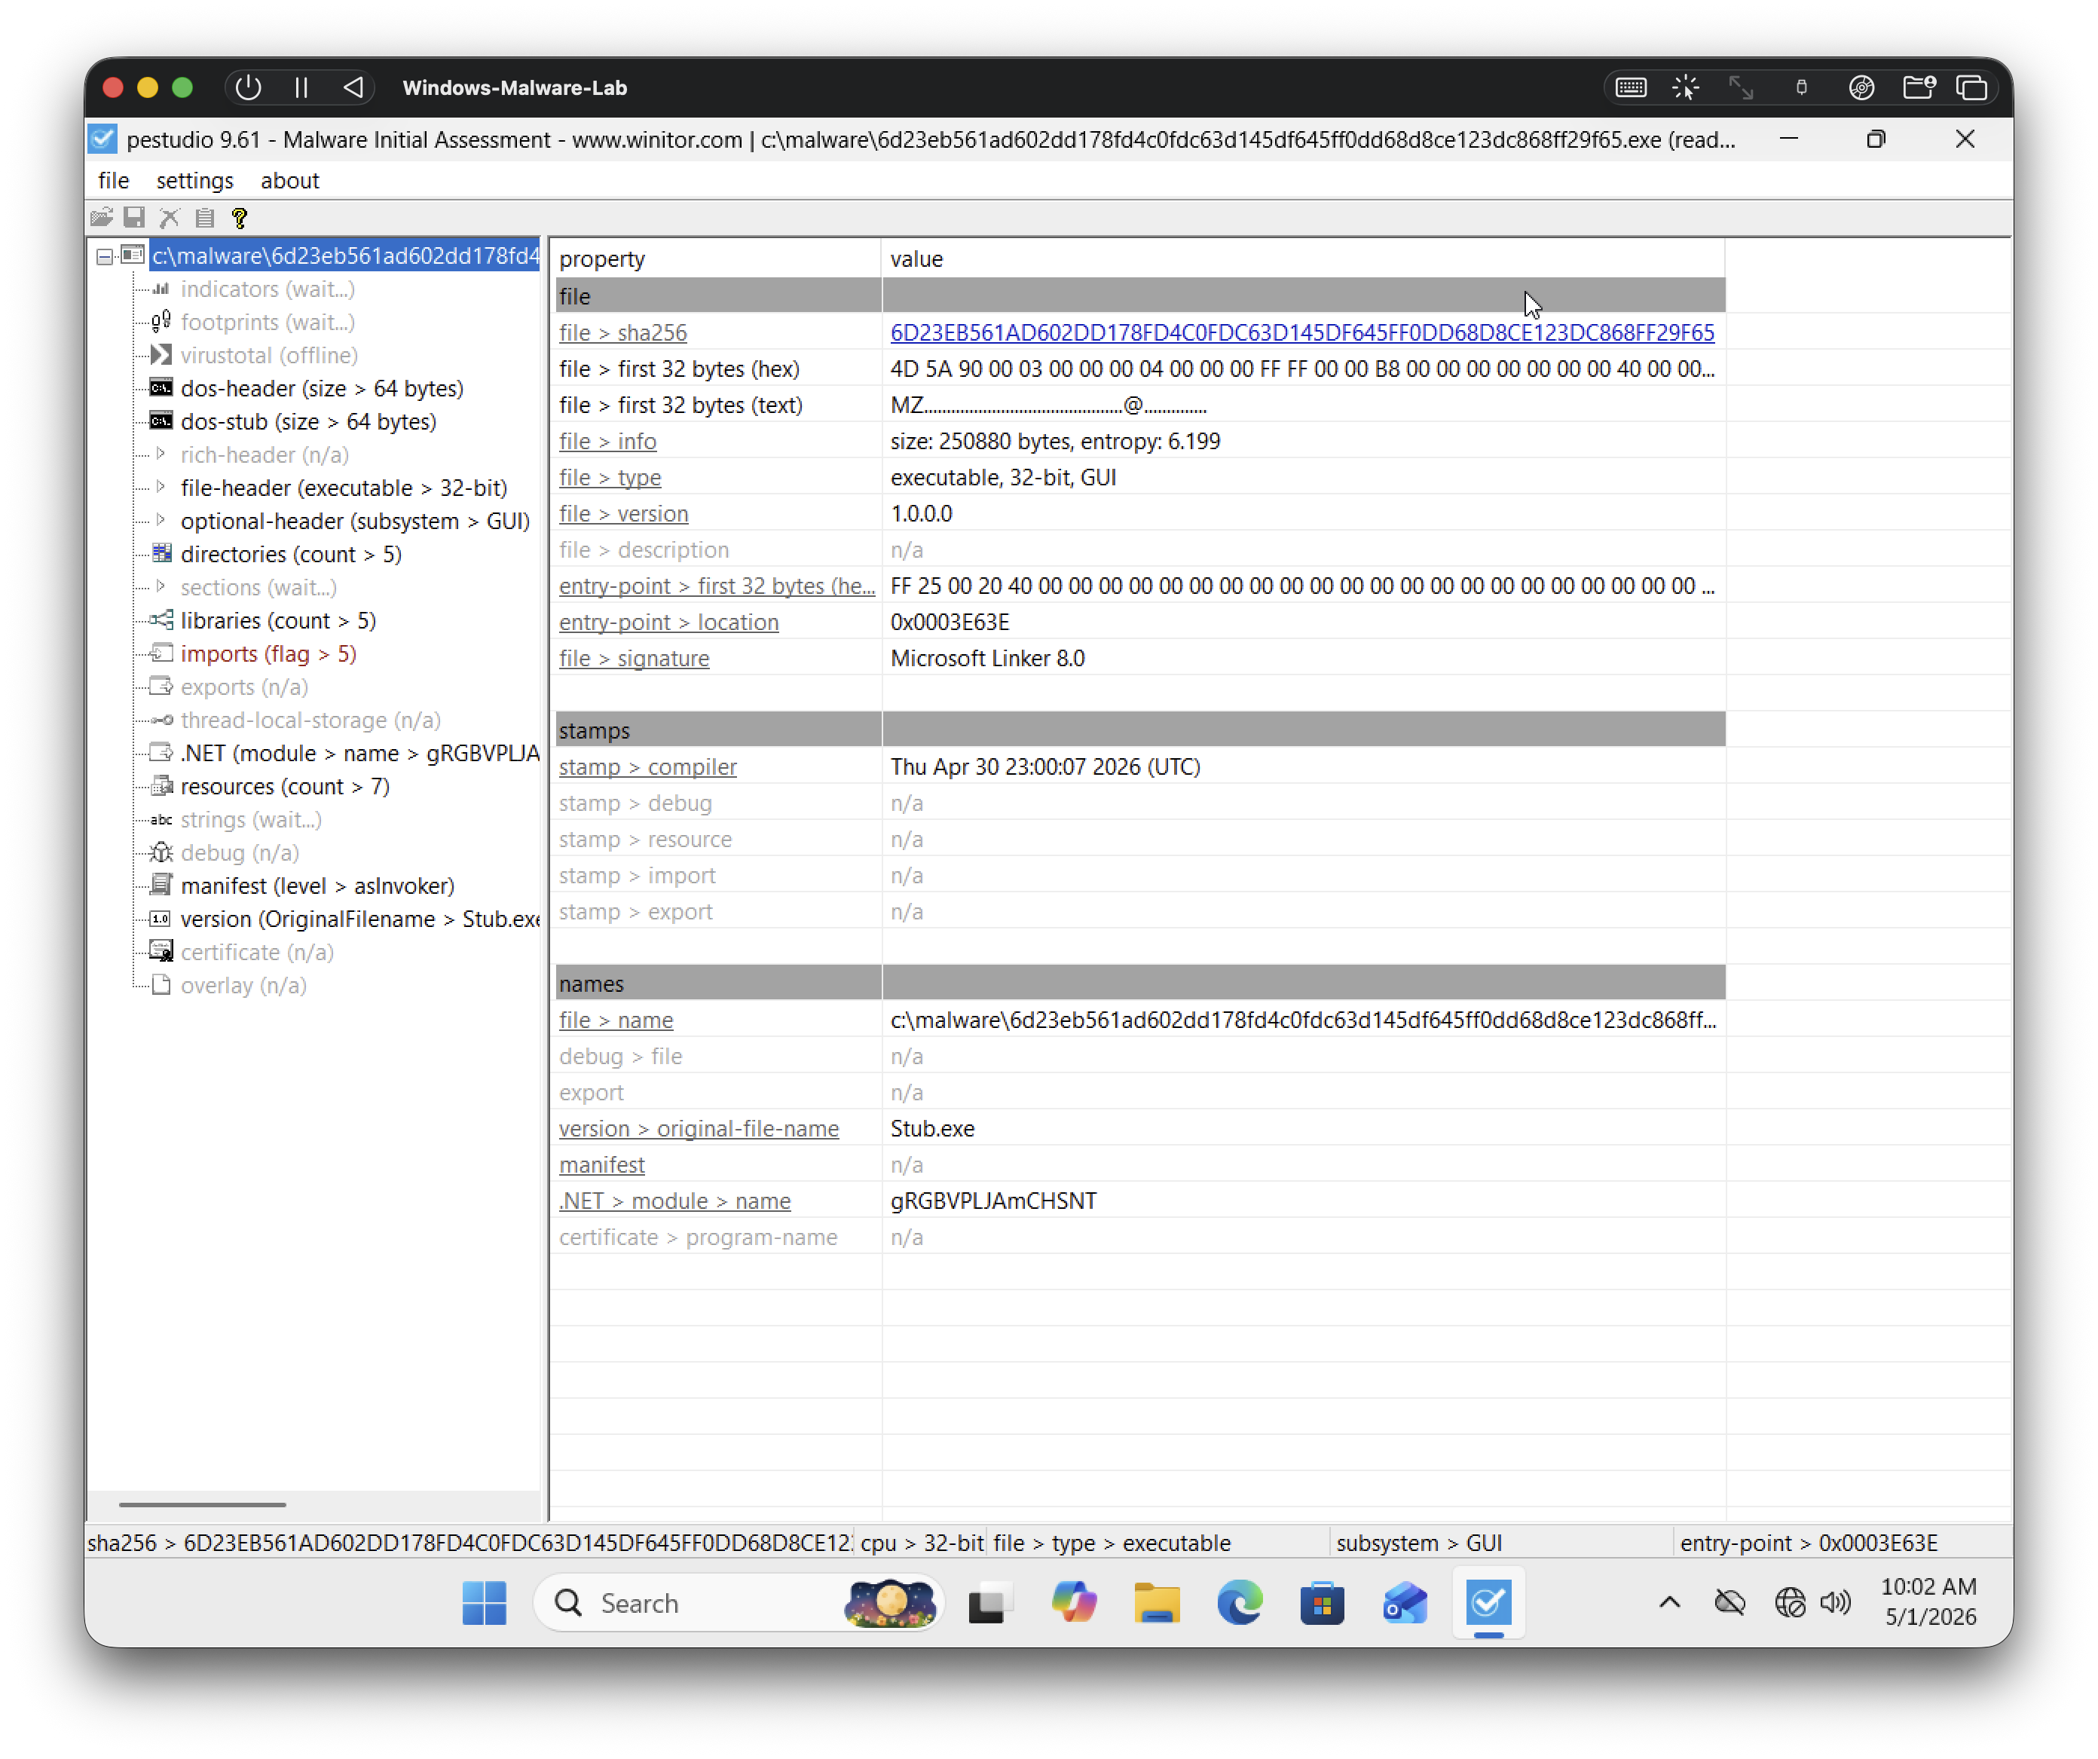This screenshot has height=1759, width=2098.
Task: Click the save toolbar icon in pestudio
Action: tap(135, 218)
